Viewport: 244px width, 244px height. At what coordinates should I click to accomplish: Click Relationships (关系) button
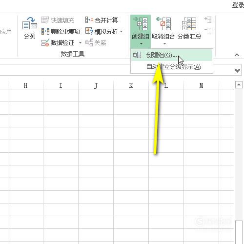pyautogui.click(x=96, y=43)
